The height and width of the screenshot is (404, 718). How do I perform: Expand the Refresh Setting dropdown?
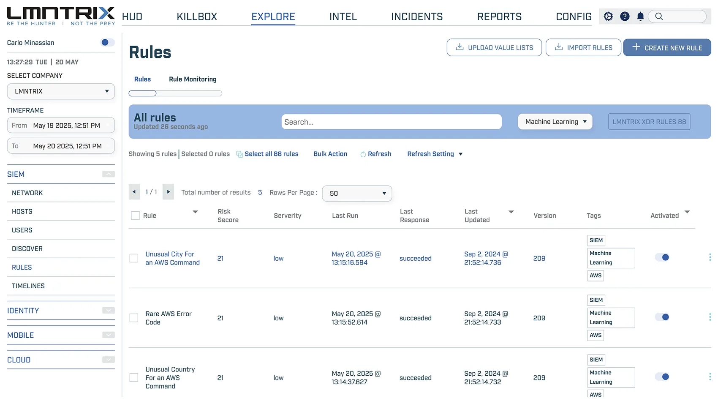point(435,154)
